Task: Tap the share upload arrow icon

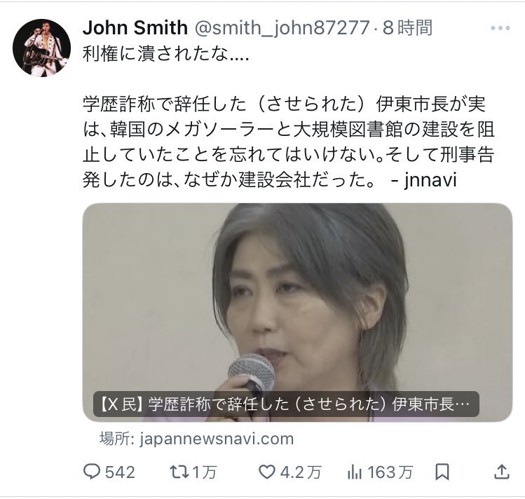Action: click(x=502, y=472)
